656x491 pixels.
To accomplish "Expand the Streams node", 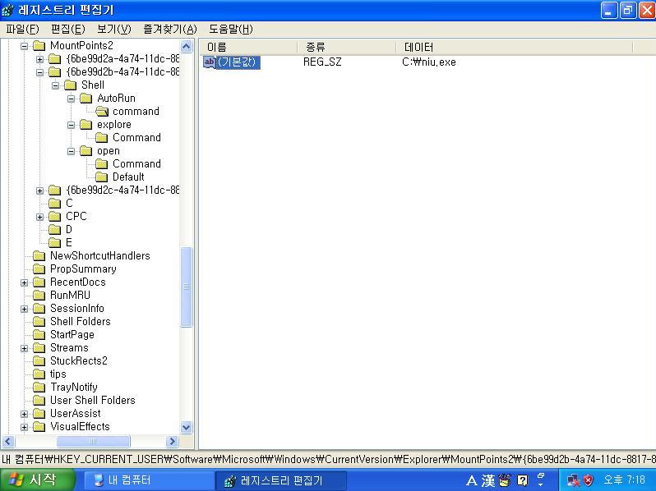I will click(x=25, y=348).
